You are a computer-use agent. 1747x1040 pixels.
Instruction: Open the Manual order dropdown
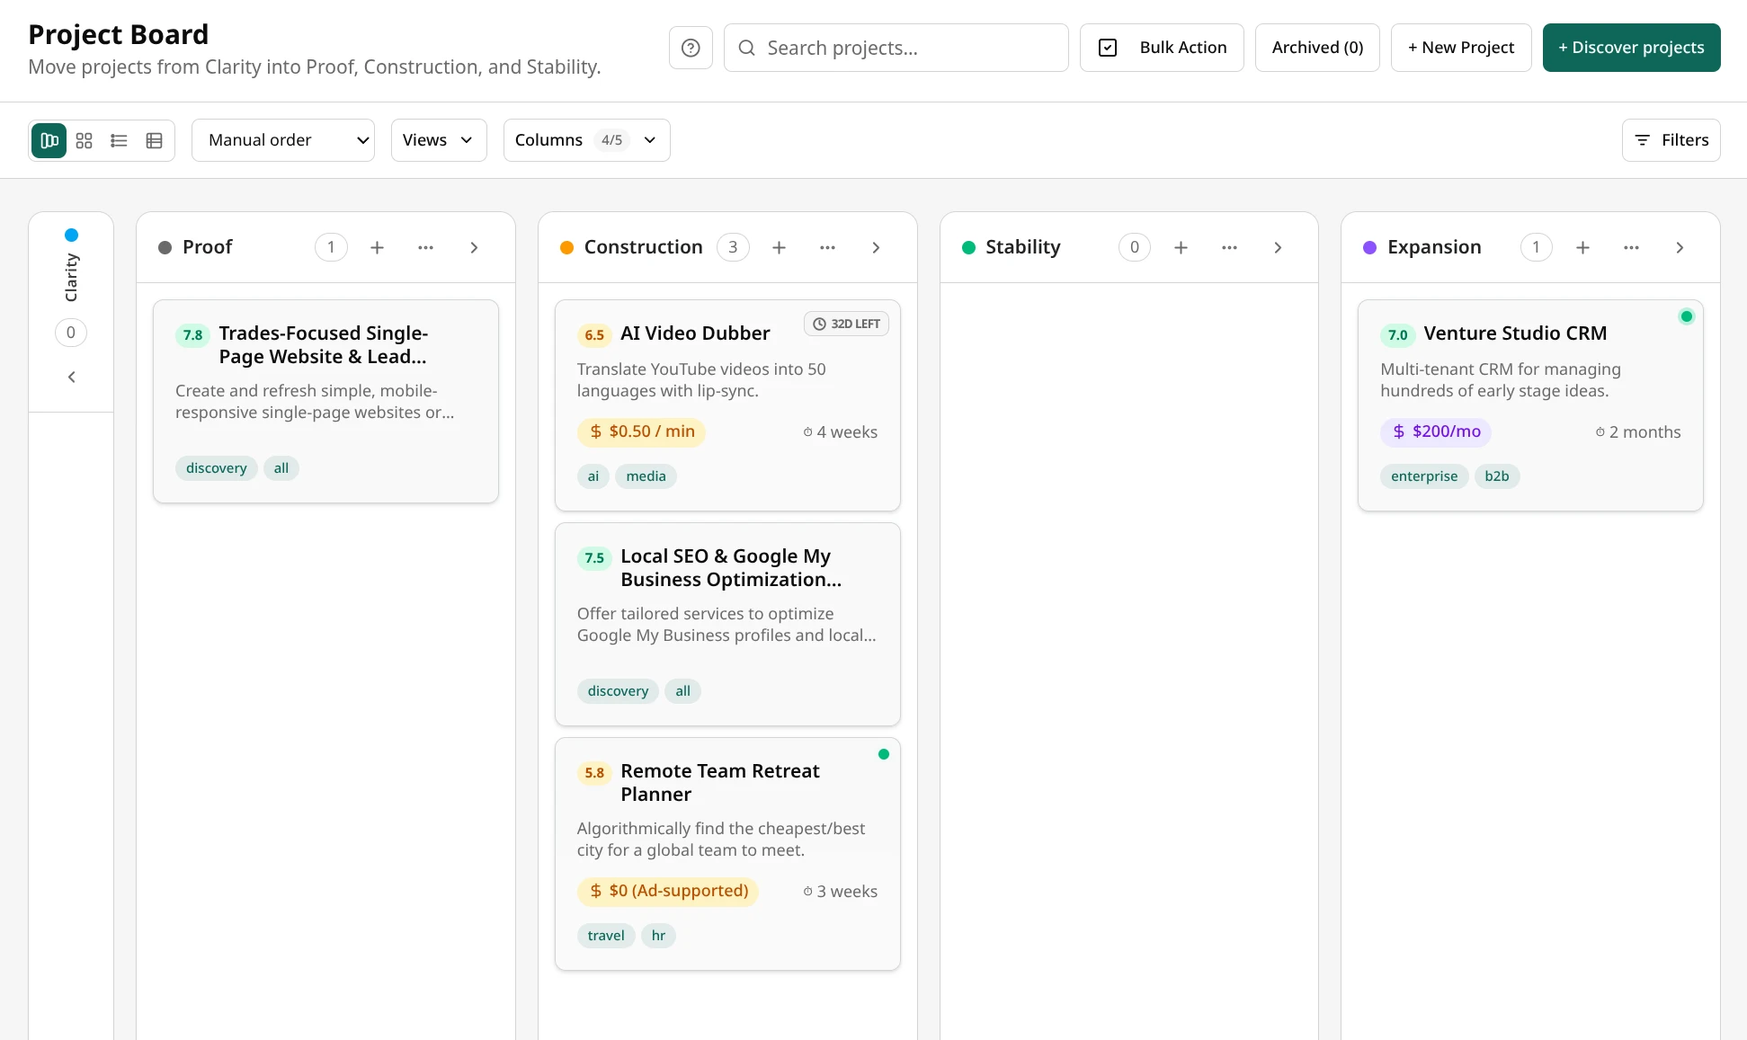pyautogui.click(x=282, y=140)
